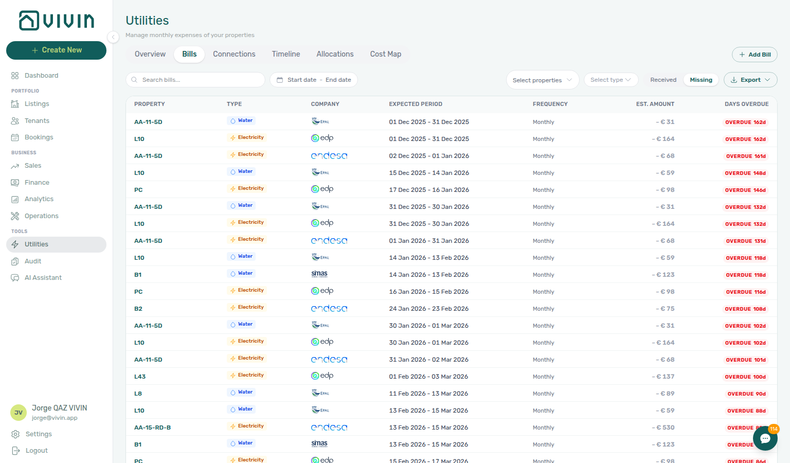
Task: Click Electricity tag for L10 01 Dec row
Action: [x=247, y=138]
